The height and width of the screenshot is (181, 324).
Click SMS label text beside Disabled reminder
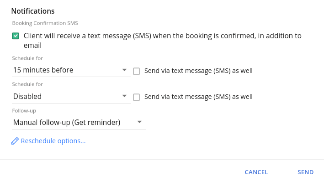pos(198,97)
